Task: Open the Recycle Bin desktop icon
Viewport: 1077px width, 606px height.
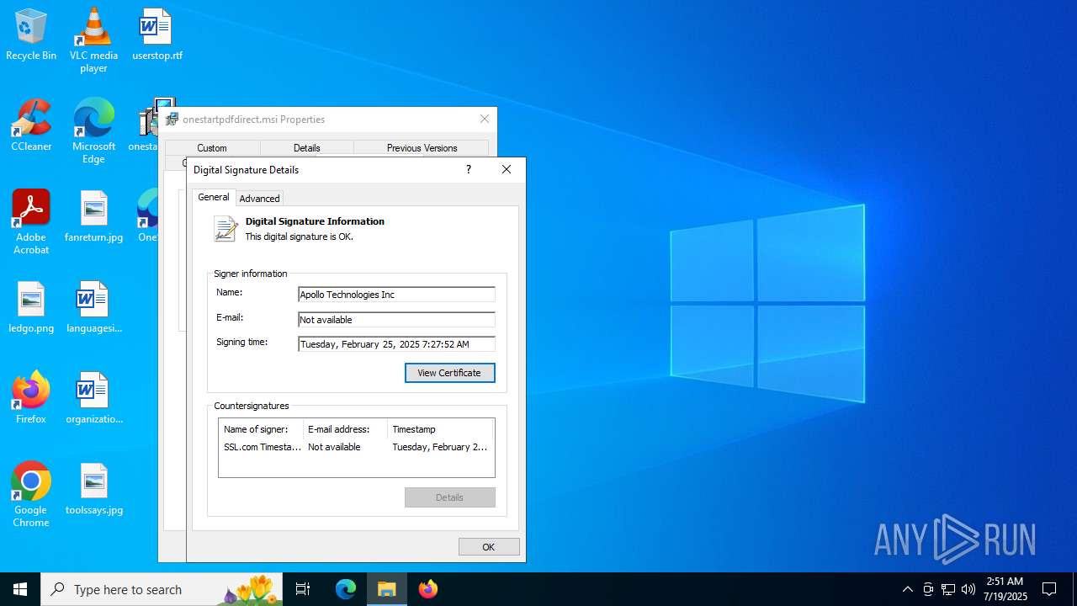Action: pos(31,35)
